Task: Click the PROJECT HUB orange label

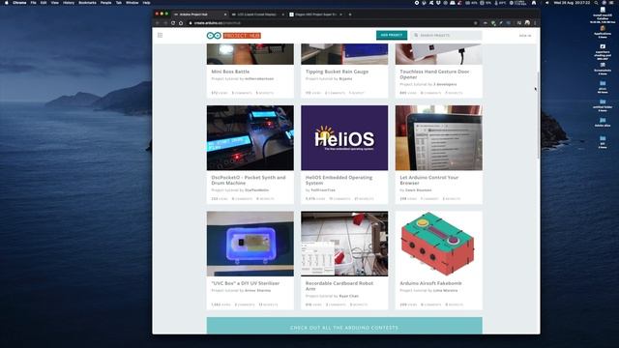Action: point(242,36)
